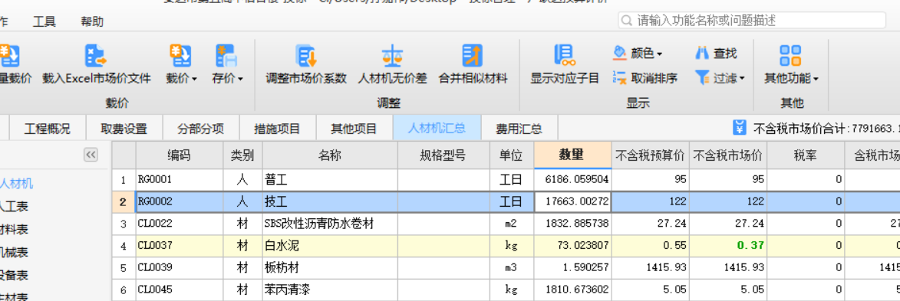Screen dimensions: 900x301
Task: Click the 普工 name cell
Action: tap(330, 180)
